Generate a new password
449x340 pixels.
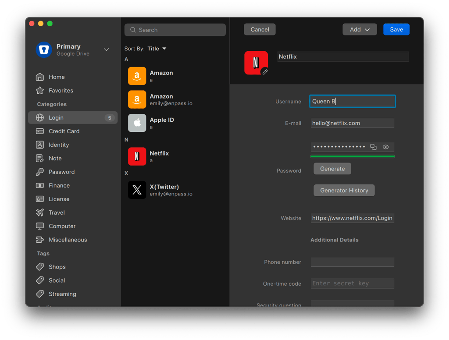332,169
